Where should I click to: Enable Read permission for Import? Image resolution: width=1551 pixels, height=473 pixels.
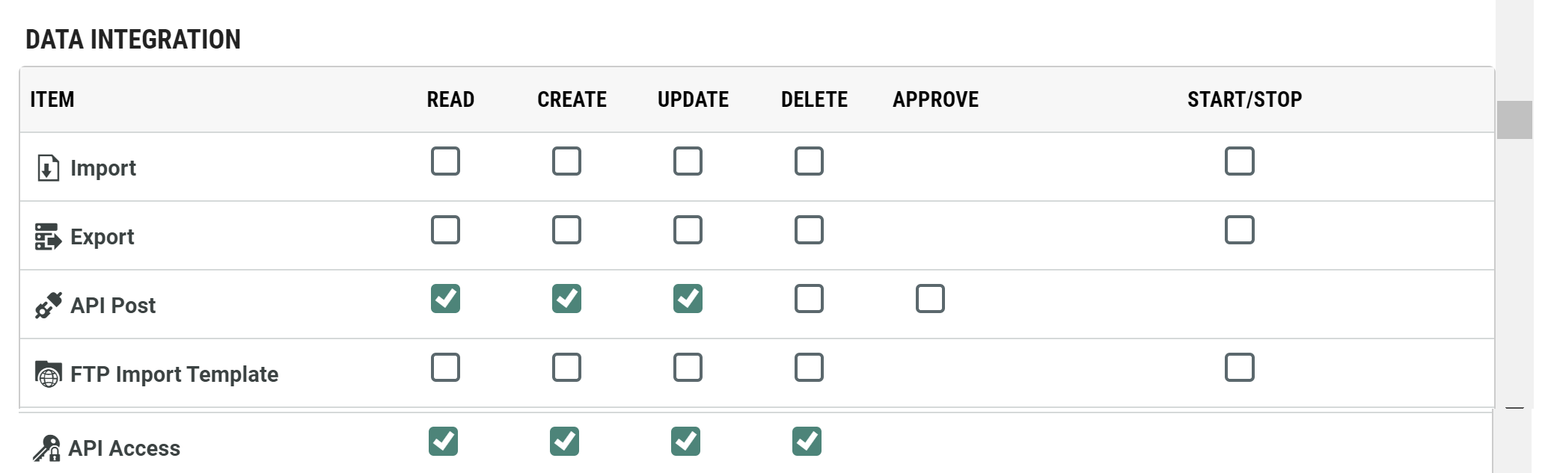coord(445,161)
